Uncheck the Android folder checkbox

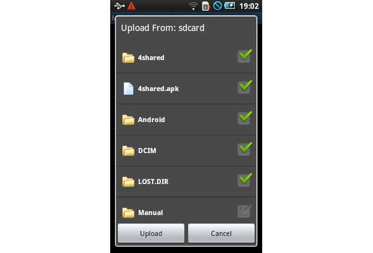coord(244,118)
